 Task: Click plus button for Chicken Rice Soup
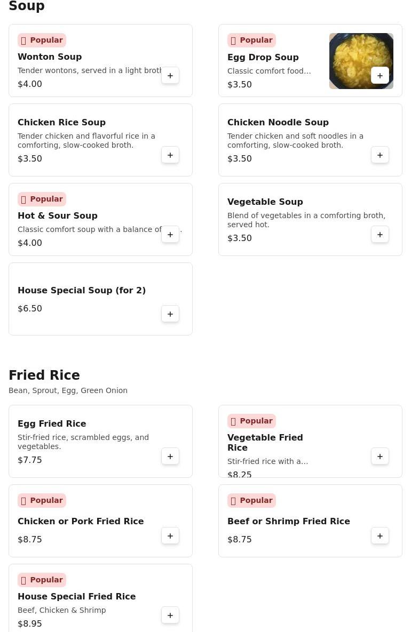tap(170, 155)
